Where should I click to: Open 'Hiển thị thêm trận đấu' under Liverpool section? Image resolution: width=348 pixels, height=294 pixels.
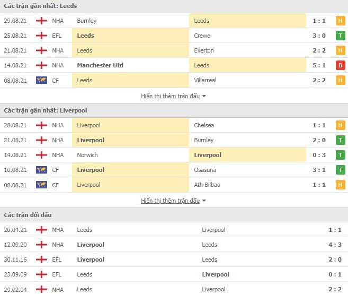pyautogui.click(x=170, y=201)
